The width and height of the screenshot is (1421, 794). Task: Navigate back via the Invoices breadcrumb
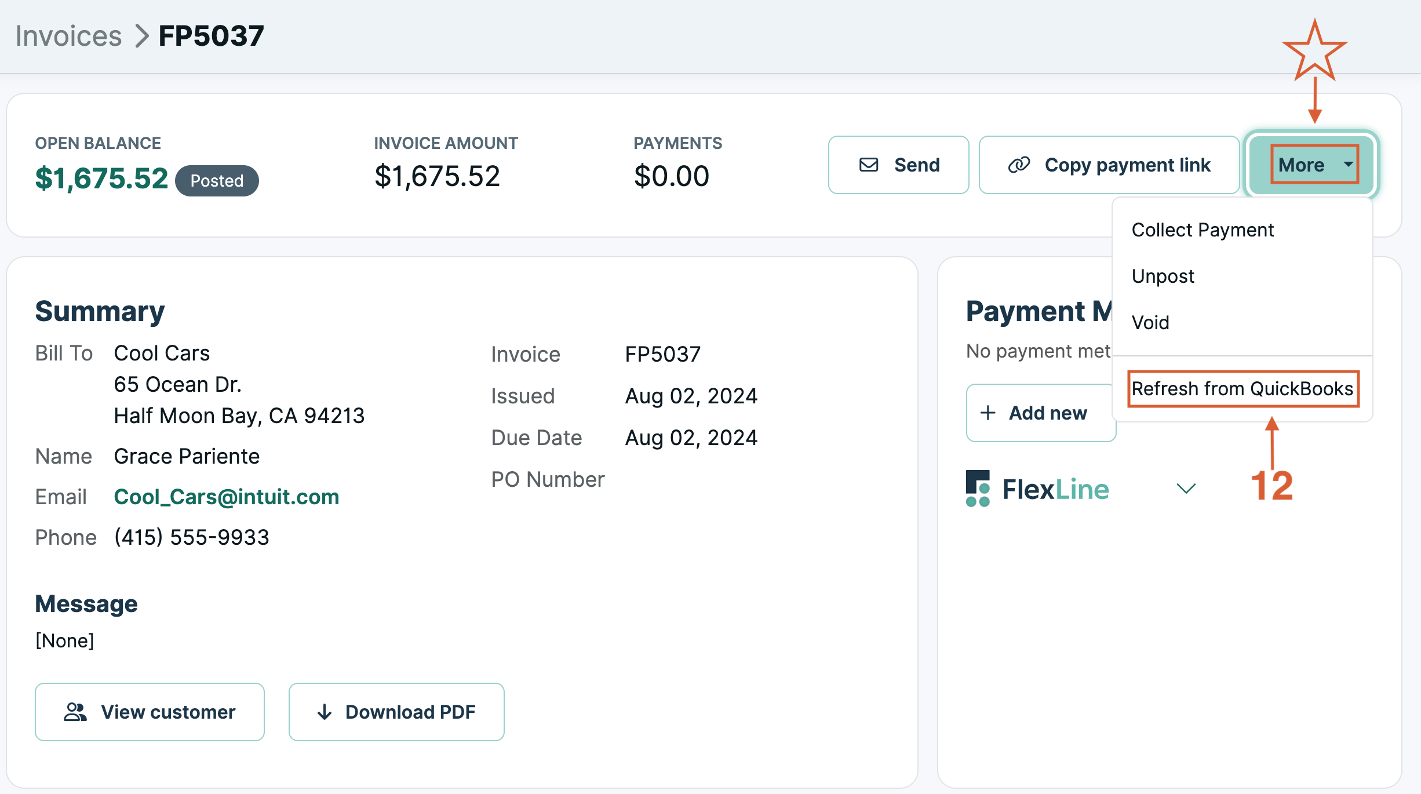(69, 35)
